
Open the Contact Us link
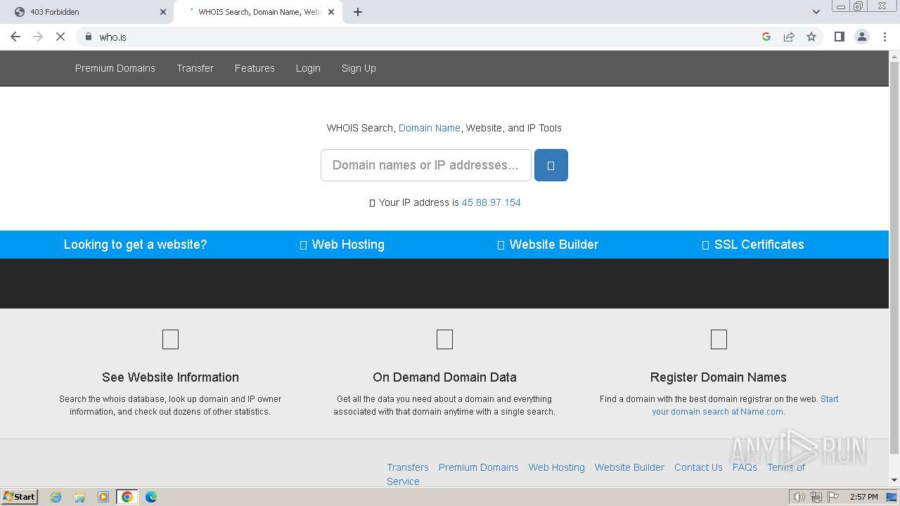pyautogui.click(x=698, y=467)
